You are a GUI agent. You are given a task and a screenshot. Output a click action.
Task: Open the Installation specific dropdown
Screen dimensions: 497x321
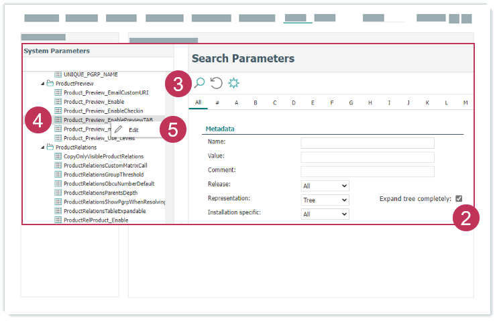325,214
